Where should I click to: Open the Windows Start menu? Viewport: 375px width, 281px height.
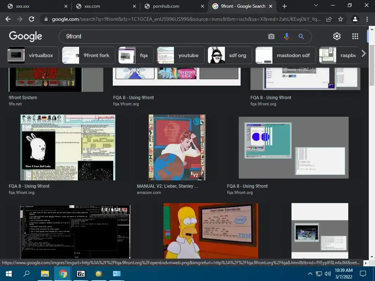[x=9, y=274]
